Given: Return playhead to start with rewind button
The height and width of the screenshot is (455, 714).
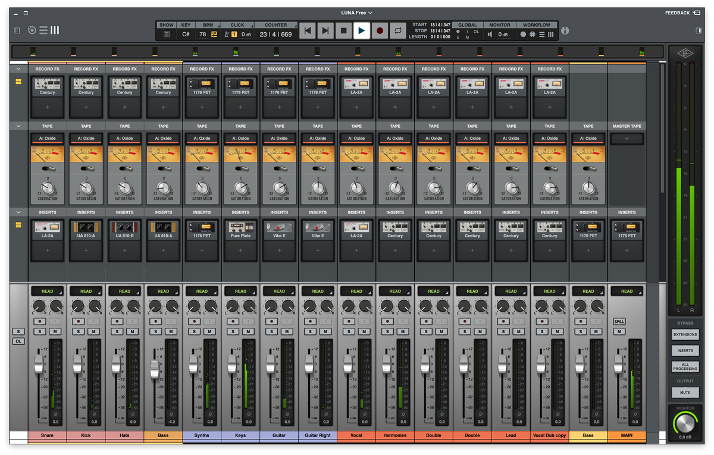Looking at the screenshot, I should 307,30.
